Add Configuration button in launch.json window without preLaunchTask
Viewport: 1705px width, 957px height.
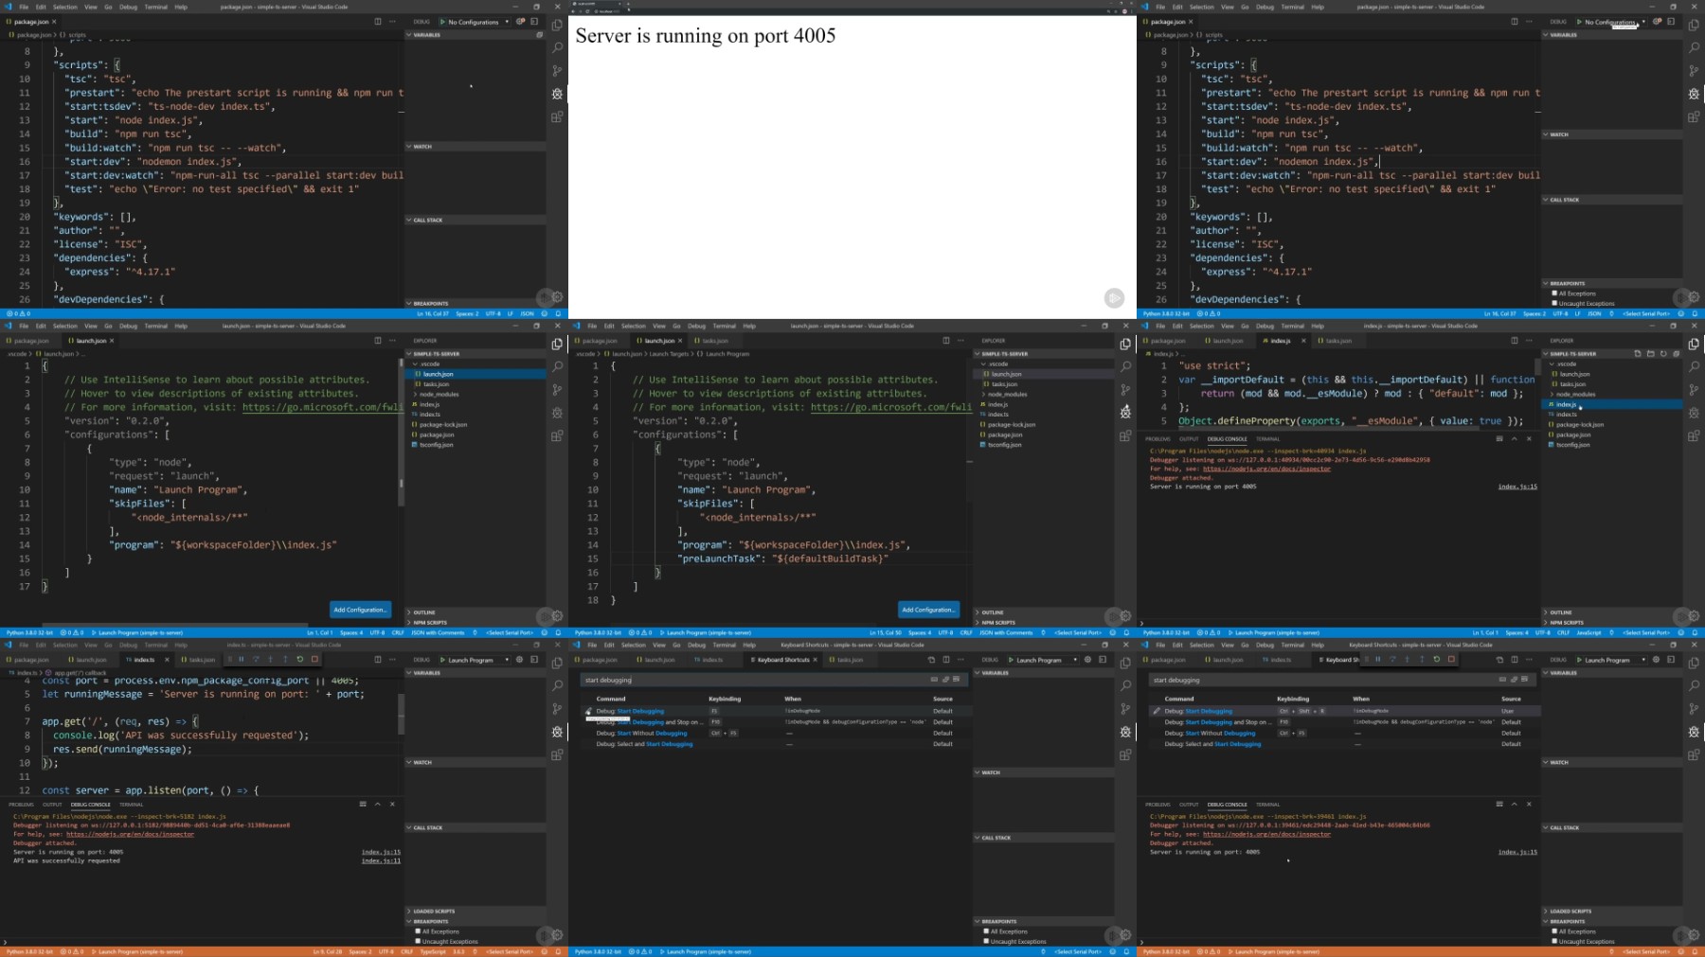coord(360,610)
